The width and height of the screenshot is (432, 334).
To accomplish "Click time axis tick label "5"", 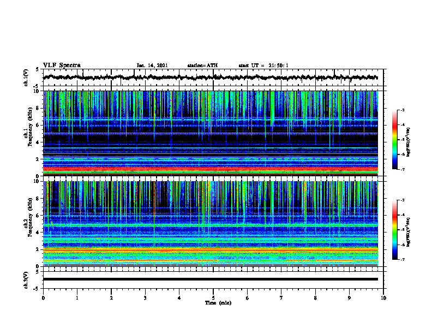I will pos(213,298).
